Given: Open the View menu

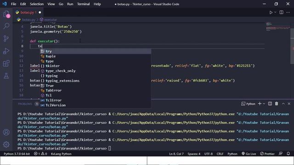Looking at the screenshot, I should 51,4.
